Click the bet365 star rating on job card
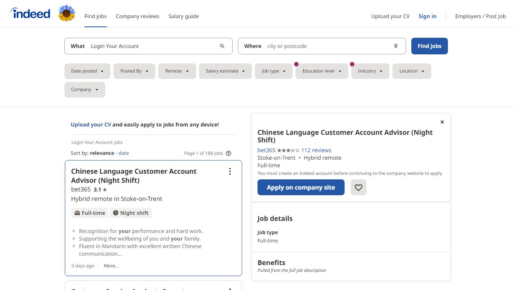The height and width of the screenshot is (290, 515). 100,190
